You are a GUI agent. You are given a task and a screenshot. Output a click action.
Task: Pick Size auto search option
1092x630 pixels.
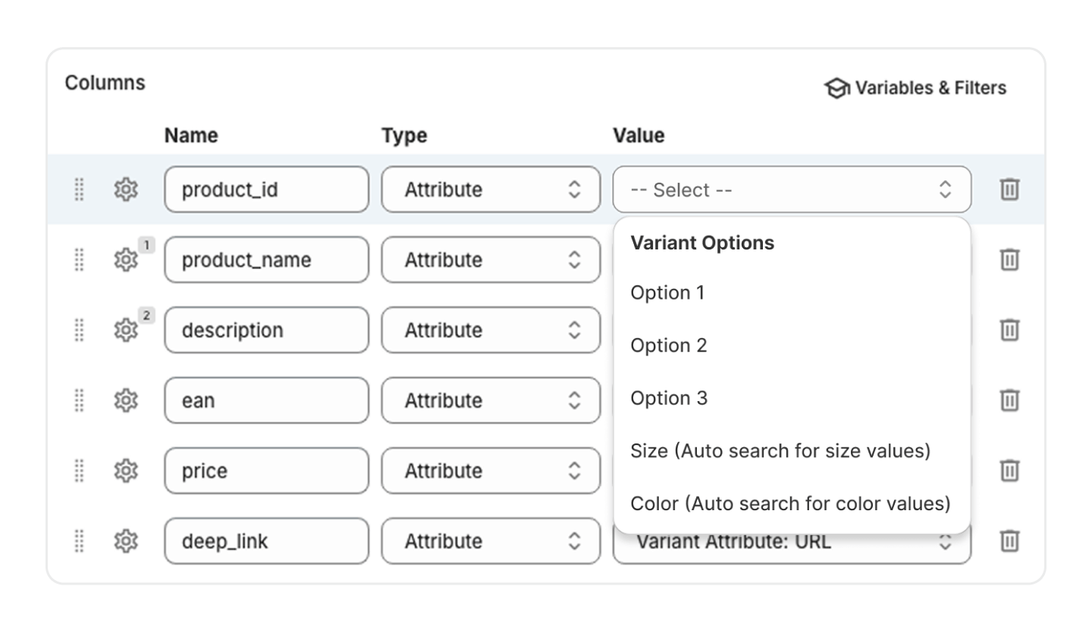coord(780,451)
